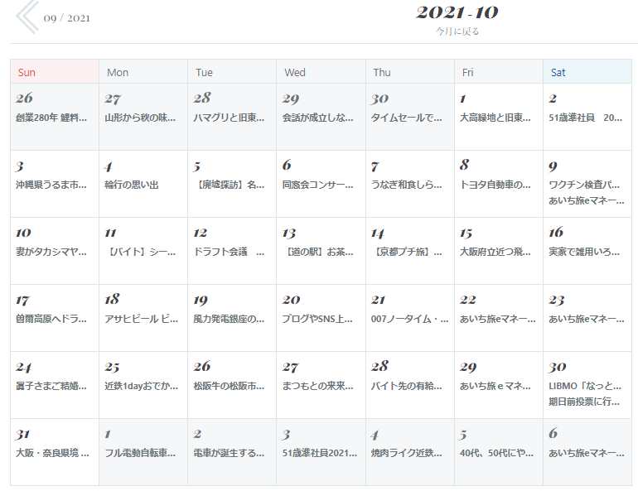Open the post 松阪牛の松阪市...

tap(229, 386)
